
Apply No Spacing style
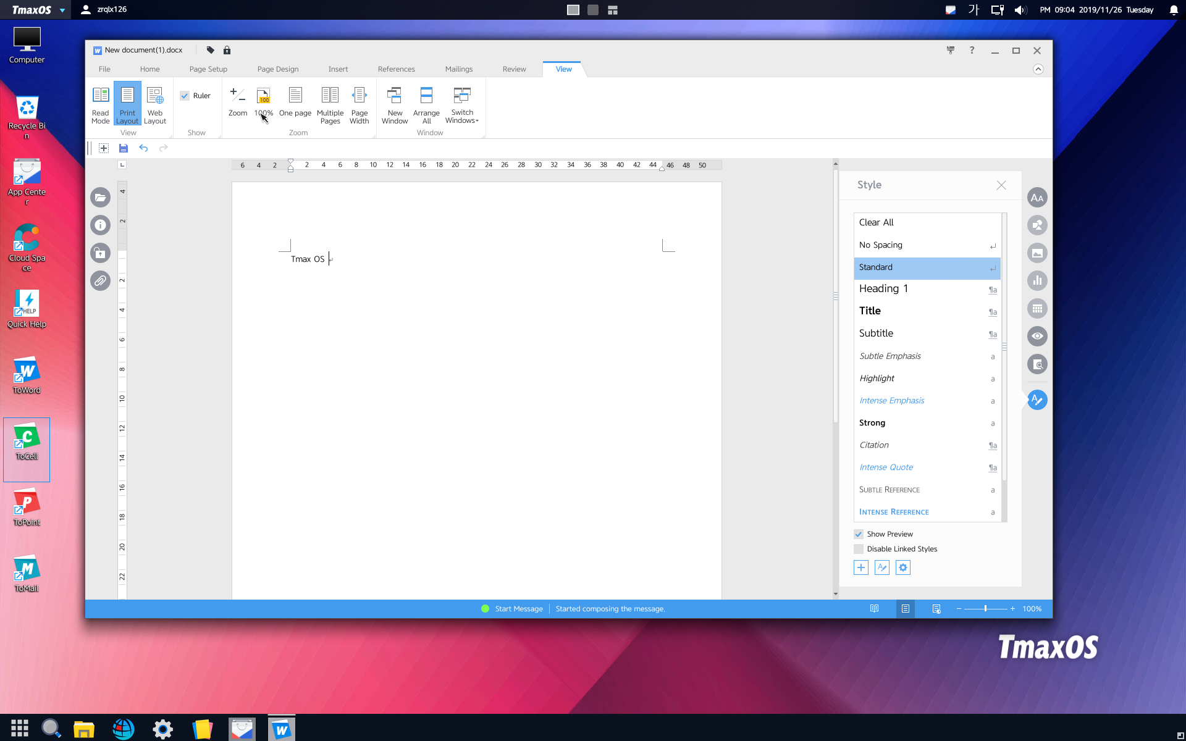click(x=927, y=245)
